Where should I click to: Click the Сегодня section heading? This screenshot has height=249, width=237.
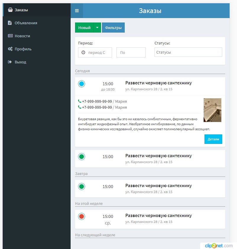tap(82, 71)
